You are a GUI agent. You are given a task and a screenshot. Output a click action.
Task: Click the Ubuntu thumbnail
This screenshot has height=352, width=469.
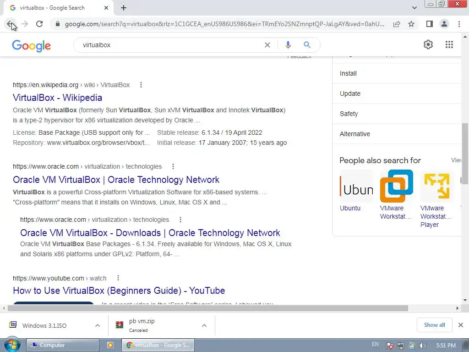(x=356, y=187)
